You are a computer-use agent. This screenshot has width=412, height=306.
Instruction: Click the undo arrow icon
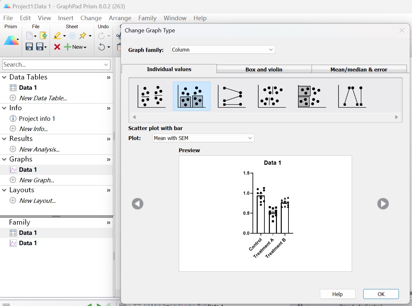tap(102, 47)
